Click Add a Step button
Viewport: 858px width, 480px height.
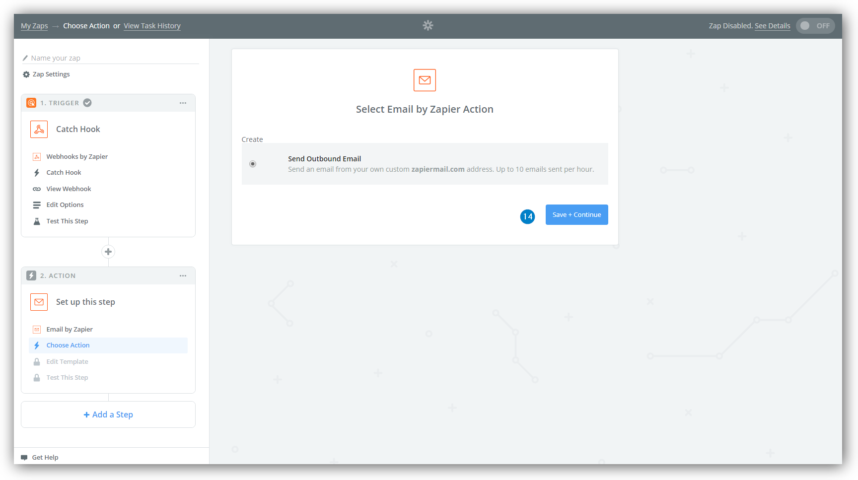click(x=108, y=414)
